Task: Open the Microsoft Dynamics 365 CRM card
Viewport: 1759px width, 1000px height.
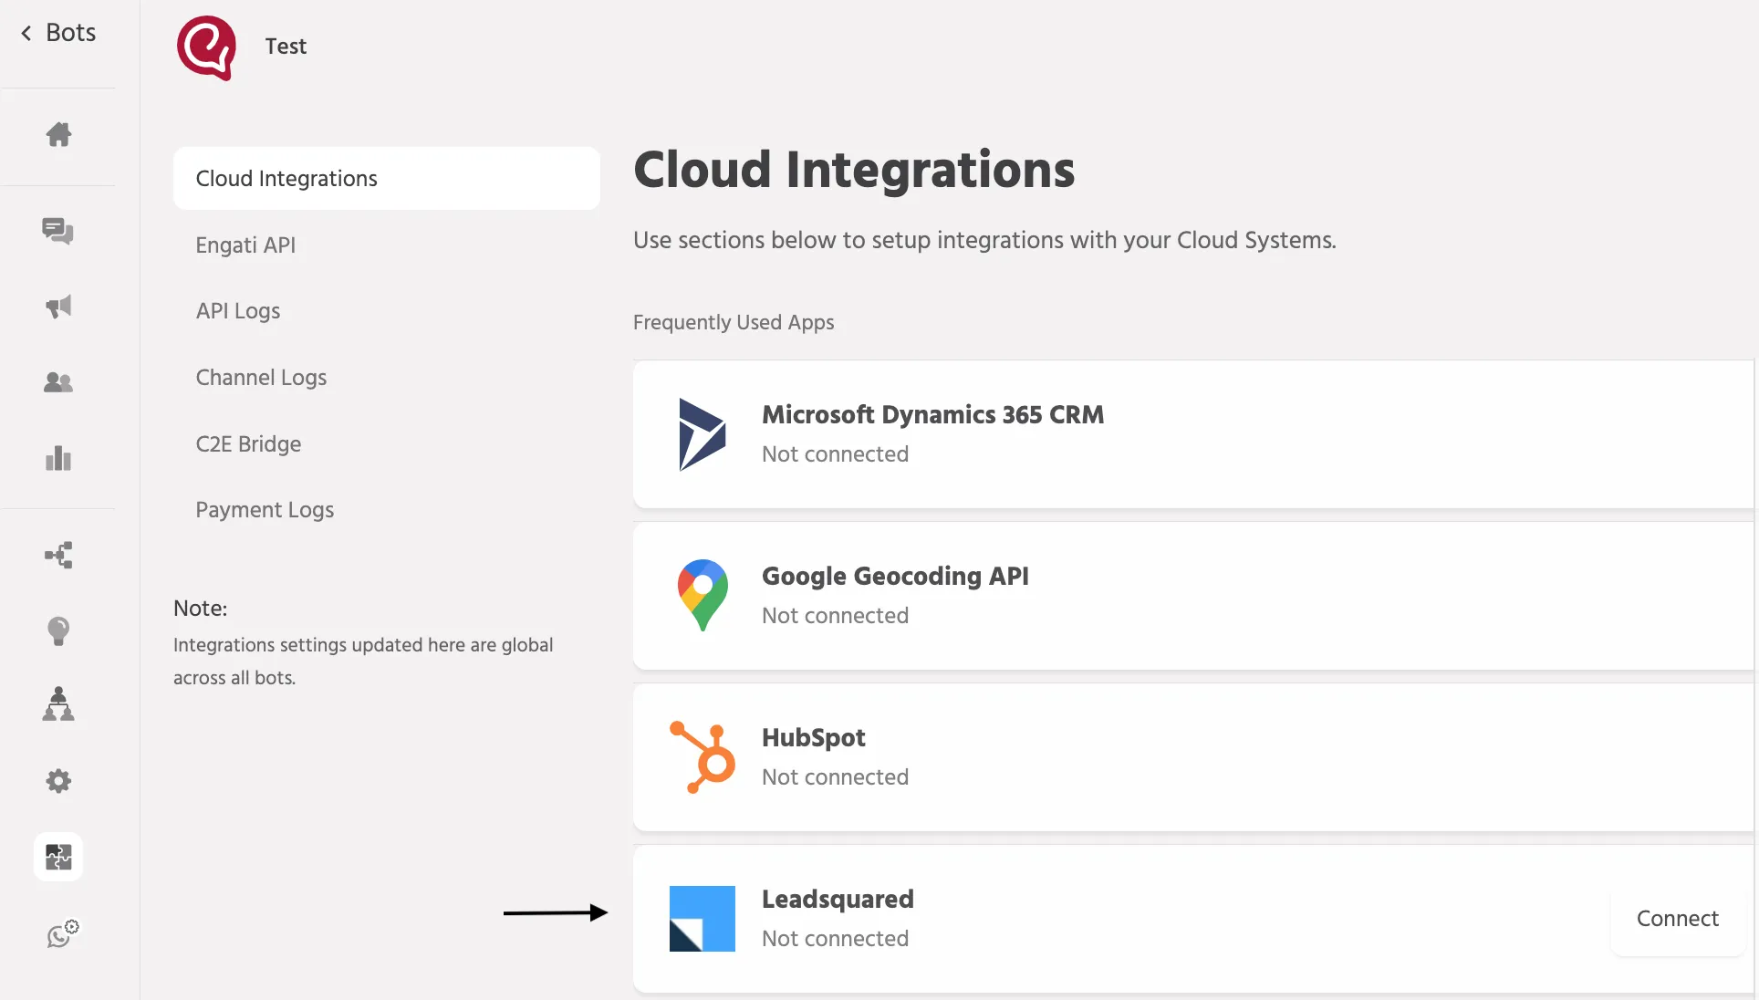Action: tap(1193, 434)
